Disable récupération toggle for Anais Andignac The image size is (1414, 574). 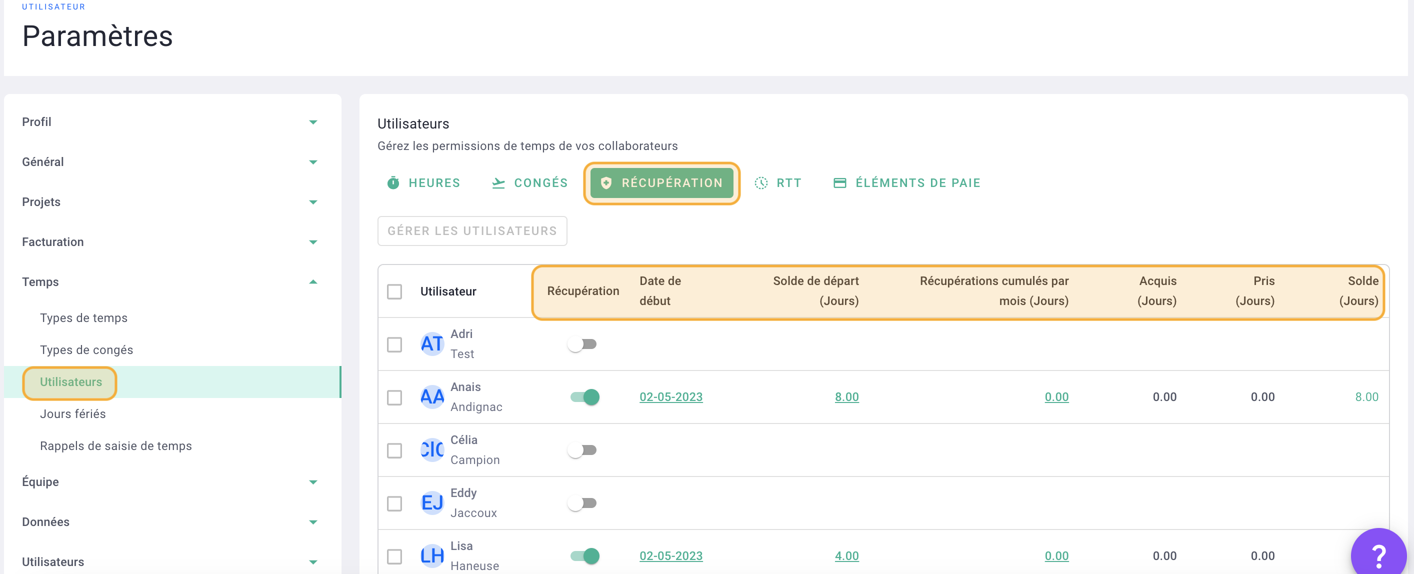pos(584,397)
